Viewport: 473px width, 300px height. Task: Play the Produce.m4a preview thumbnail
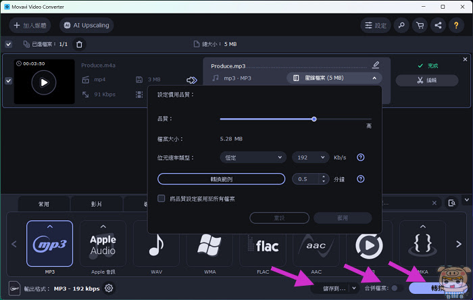click(x=44, y=82)
